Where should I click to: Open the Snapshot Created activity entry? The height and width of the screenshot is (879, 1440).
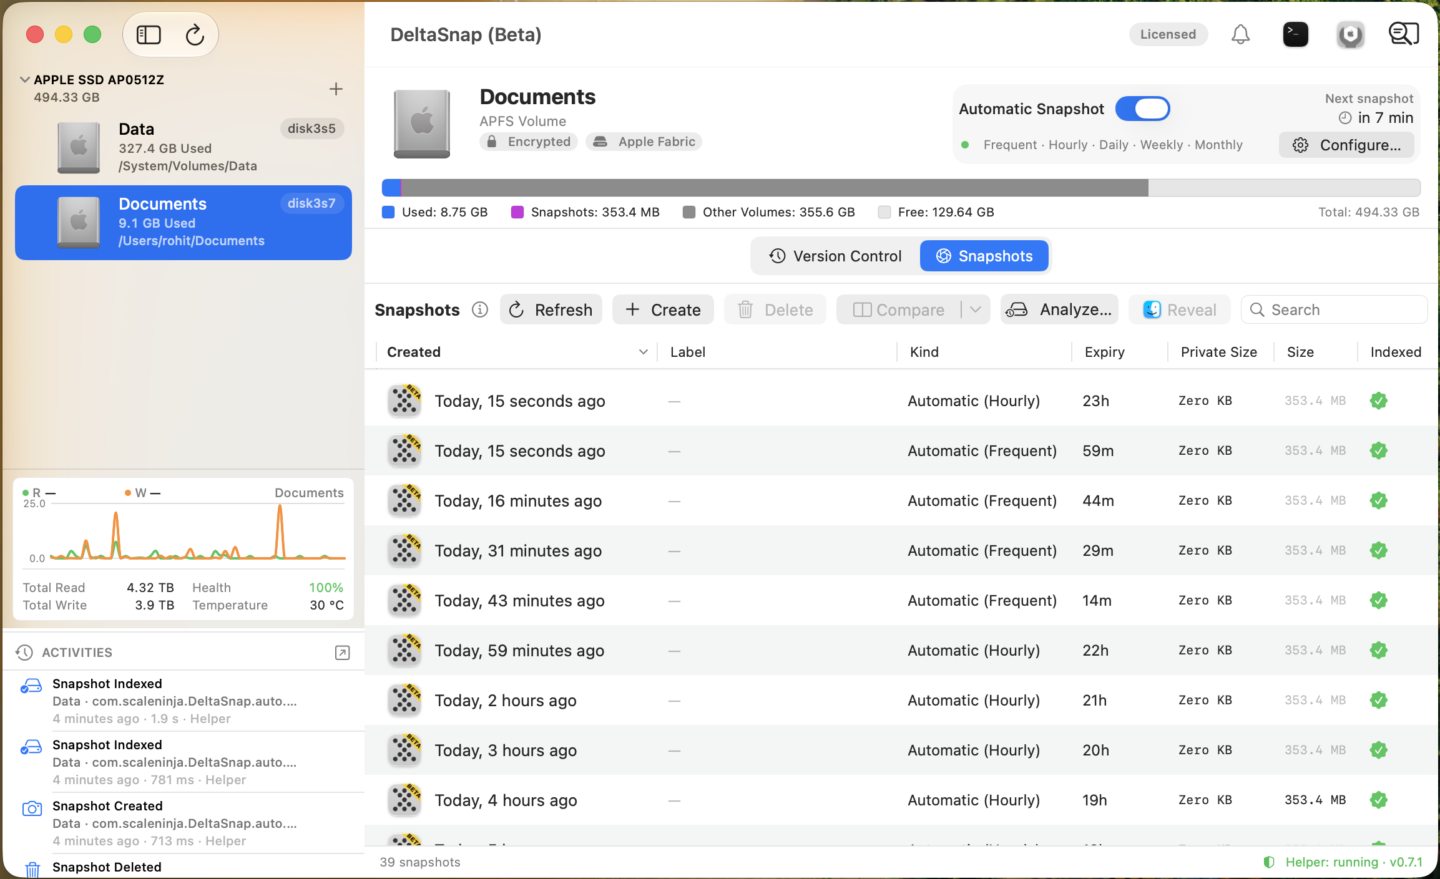click(x=184, y=823)
